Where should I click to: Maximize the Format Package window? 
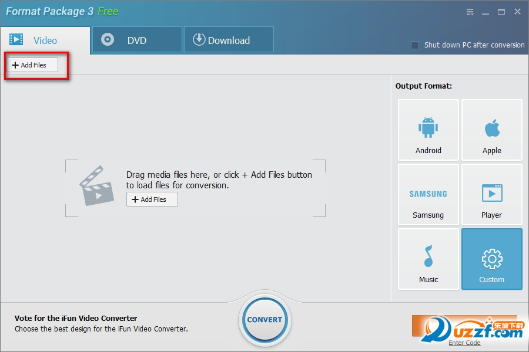point(501,12)
